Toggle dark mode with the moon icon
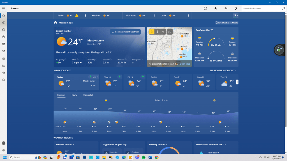 coord(236,8)
